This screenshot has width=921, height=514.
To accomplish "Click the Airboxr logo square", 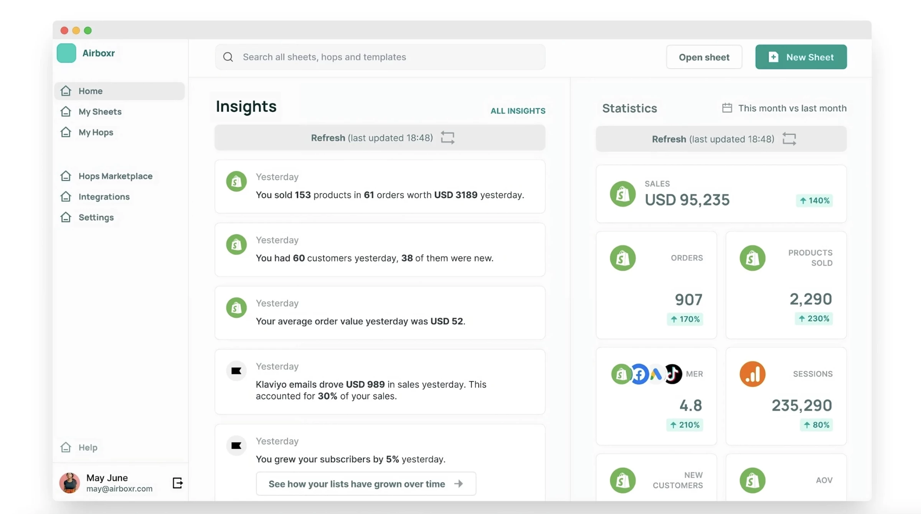I will 66,53.
